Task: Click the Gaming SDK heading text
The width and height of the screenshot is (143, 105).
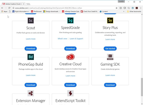Action: click(110, 64)
